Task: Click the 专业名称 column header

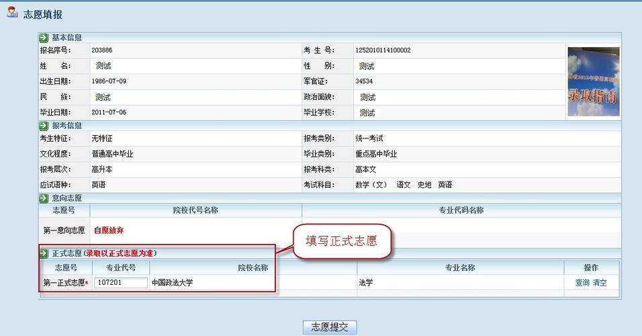Action: click(460, 267)
